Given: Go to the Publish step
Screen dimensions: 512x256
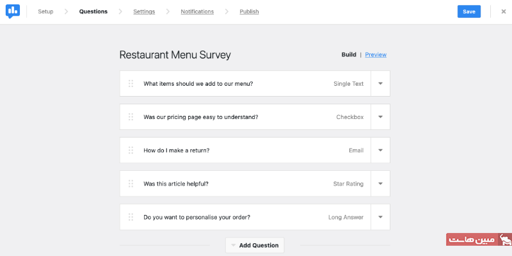Looking at the screenshot, I should pyautogui.click(x=249, y=12).
